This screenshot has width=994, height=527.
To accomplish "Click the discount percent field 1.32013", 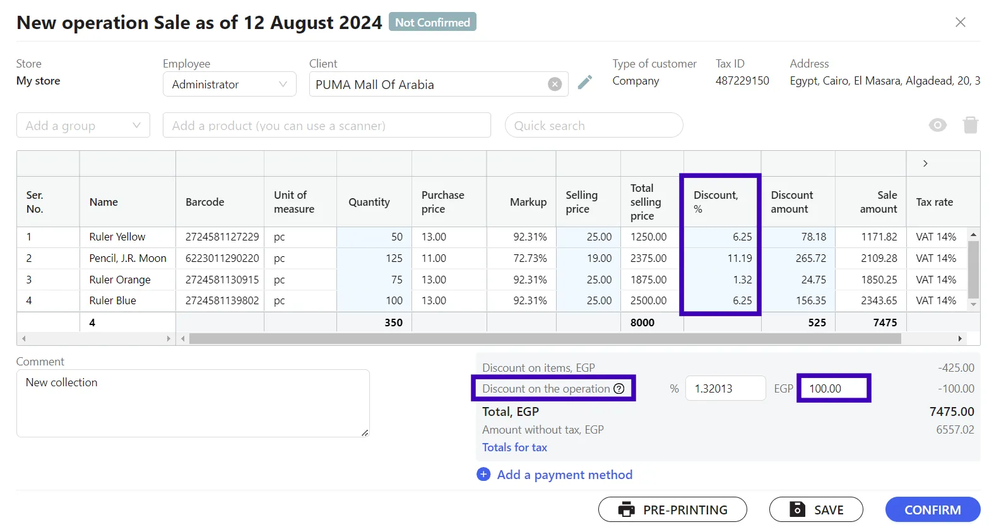I will 725,388.
